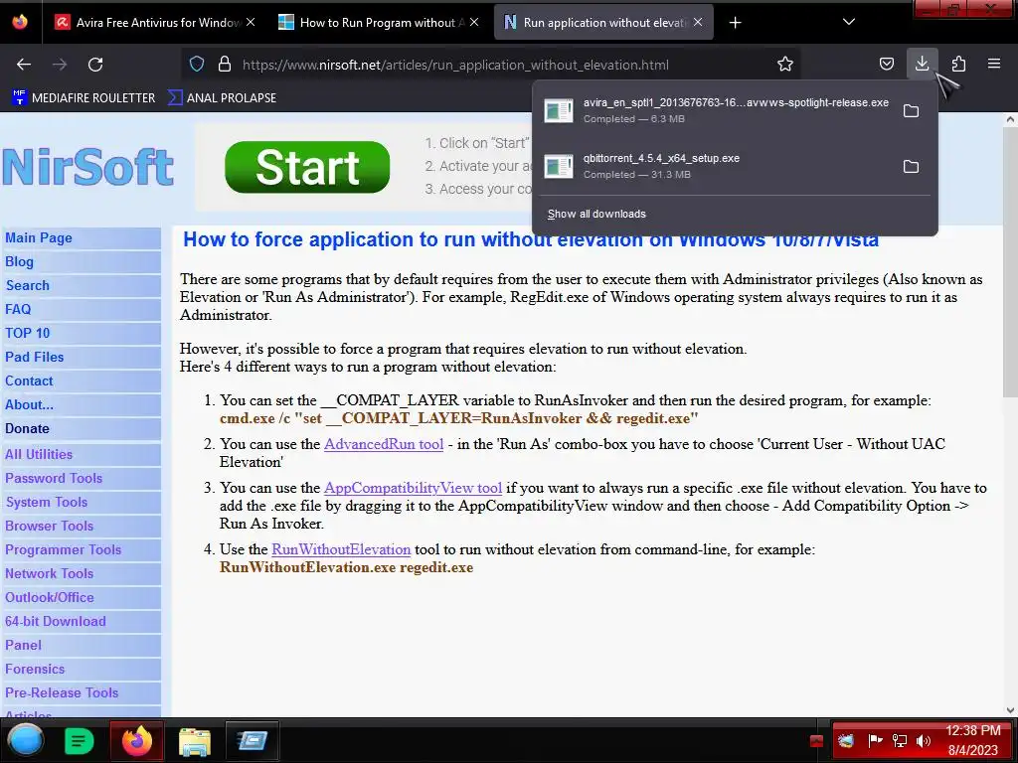Bookmark this page with star
The width and height of the screenshot is (1018, 763).
pyautogui.click(x=785, y=65)
